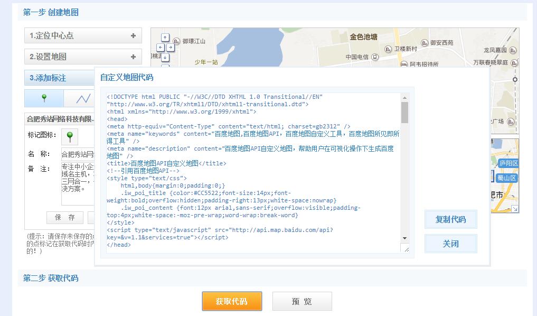Click the 名称 name input field
The image size is (537, 316).
pos(78,155)
